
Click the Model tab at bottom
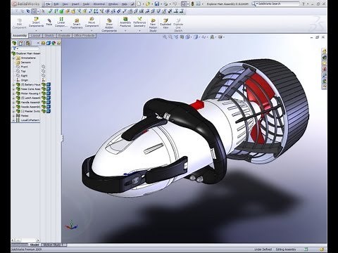(x=35, y=245)
